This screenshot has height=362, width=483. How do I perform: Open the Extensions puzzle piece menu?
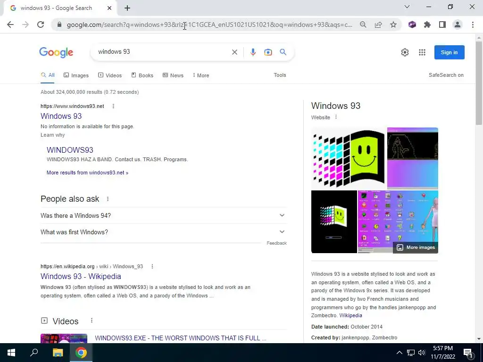pos(427,25)
